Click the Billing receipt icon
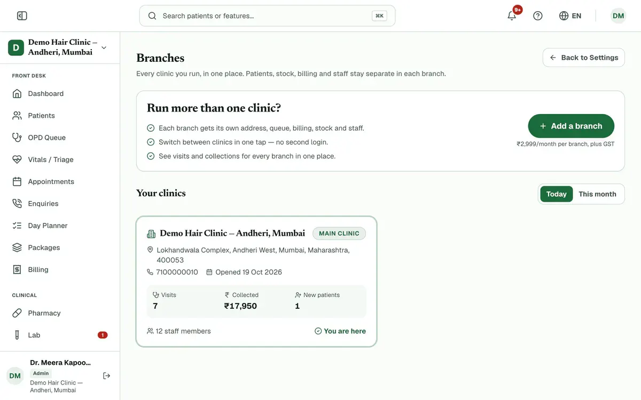The height and width of the screenshot is (400, 641). pyautogui.click(x=17, y=269)
